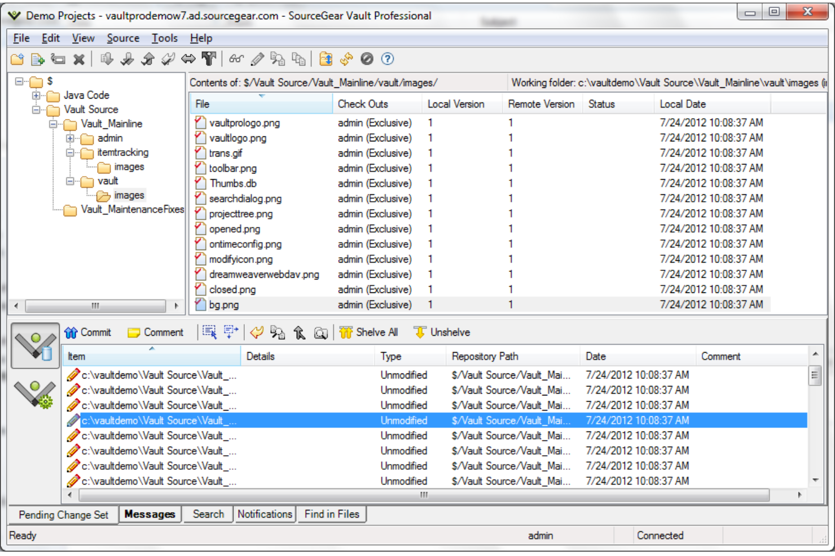Open the Show Differences double-arrow icon
Viewport: 835px width, 556px height.
tap(189, 59)
